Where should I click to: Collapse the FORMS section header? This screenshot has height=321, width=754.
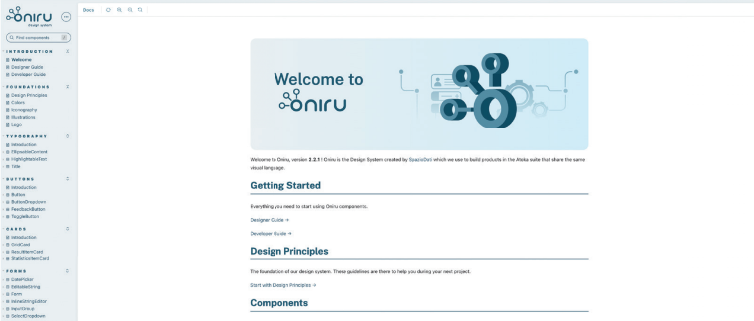coord(17,271)
